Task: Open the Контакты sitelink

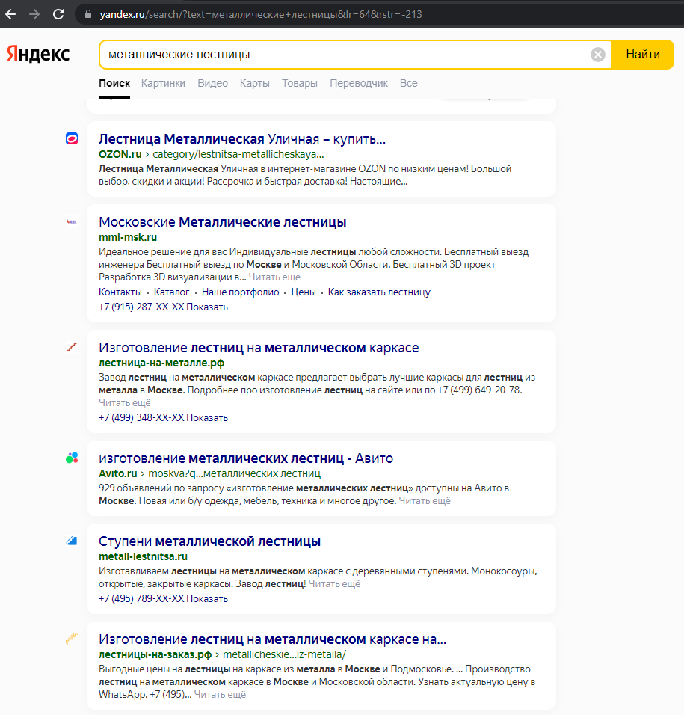Action: 120,292
